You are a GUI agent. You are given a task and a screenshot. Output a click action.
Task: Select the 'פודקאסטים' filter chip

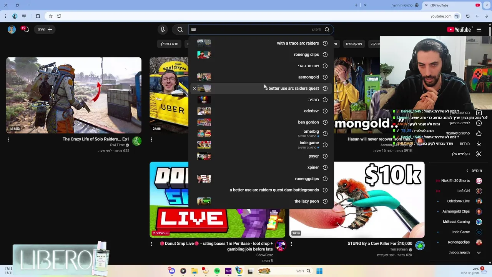click(x=354, y=44)
